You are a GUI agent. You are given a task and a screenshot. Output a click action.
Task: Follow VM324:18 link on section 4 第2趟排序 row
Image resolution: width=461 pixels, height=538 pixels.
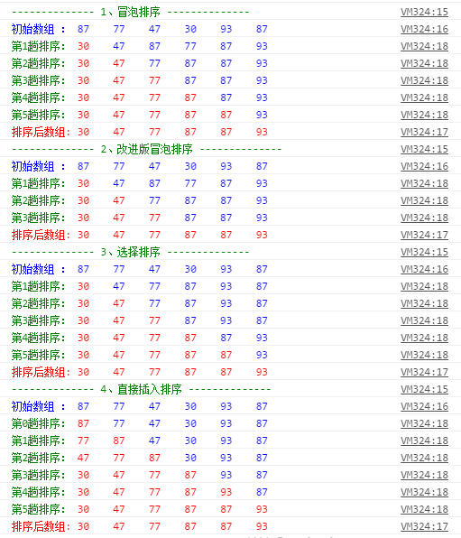[424, 458]
